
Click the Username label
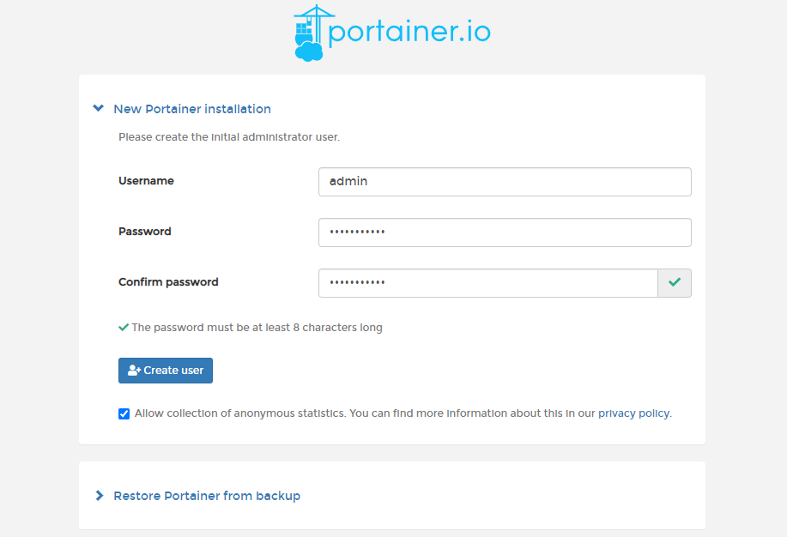pyautogui.click(x=146, y=181)
